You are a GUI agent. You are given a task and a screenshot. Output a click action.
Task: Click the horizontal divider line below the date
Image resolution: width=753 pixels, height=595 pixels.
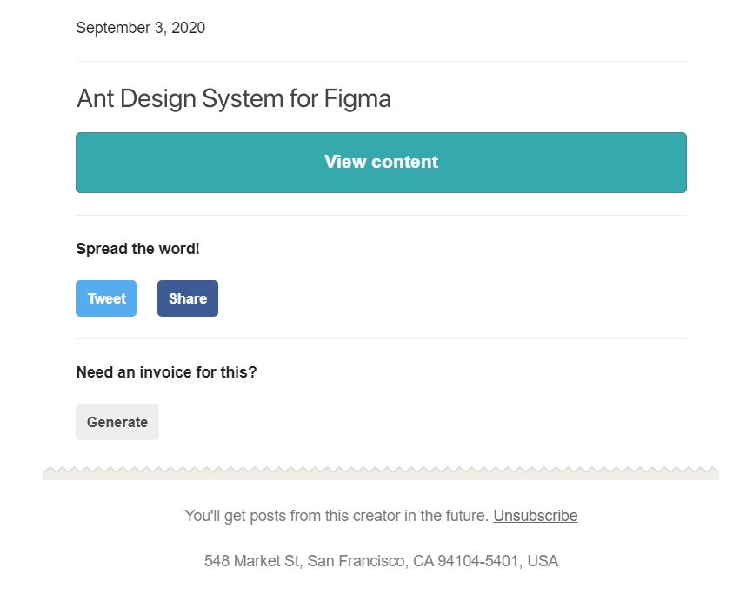tap(382, 62)
